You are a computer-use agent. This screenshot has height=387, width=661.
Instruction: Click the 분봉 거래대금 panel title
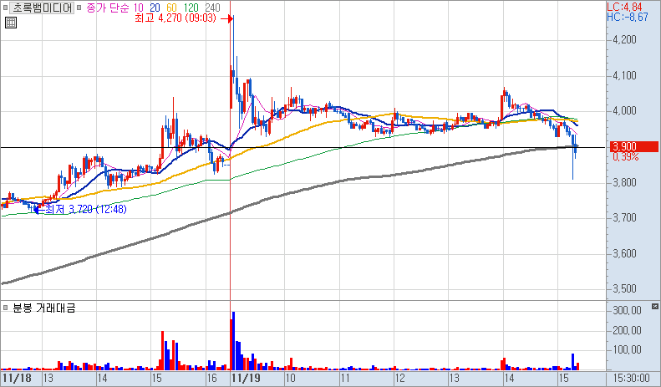43,308
